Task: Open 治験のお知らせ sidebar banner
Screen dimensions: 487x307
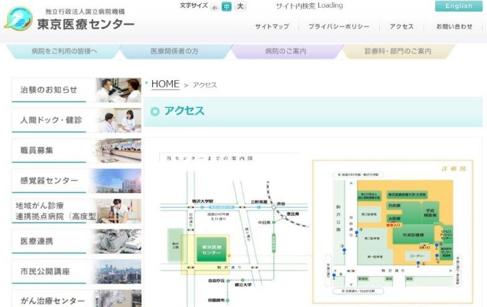Action: [76, 90]
